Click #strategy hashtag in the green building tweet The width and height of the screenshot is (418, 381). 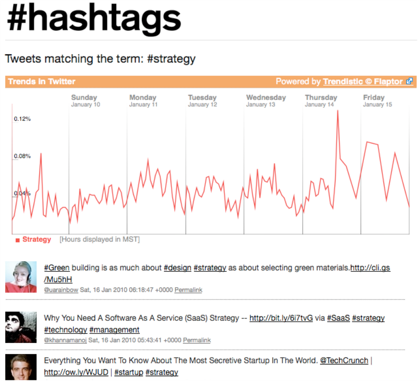(x=210, y=268)
